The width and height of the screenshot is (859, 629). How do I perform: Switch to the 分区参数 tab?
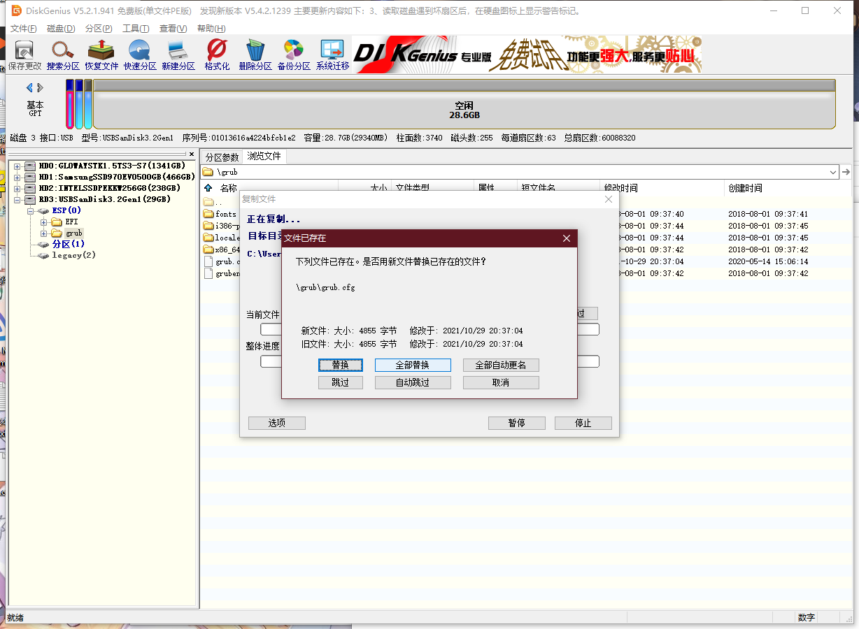[222, 157]
